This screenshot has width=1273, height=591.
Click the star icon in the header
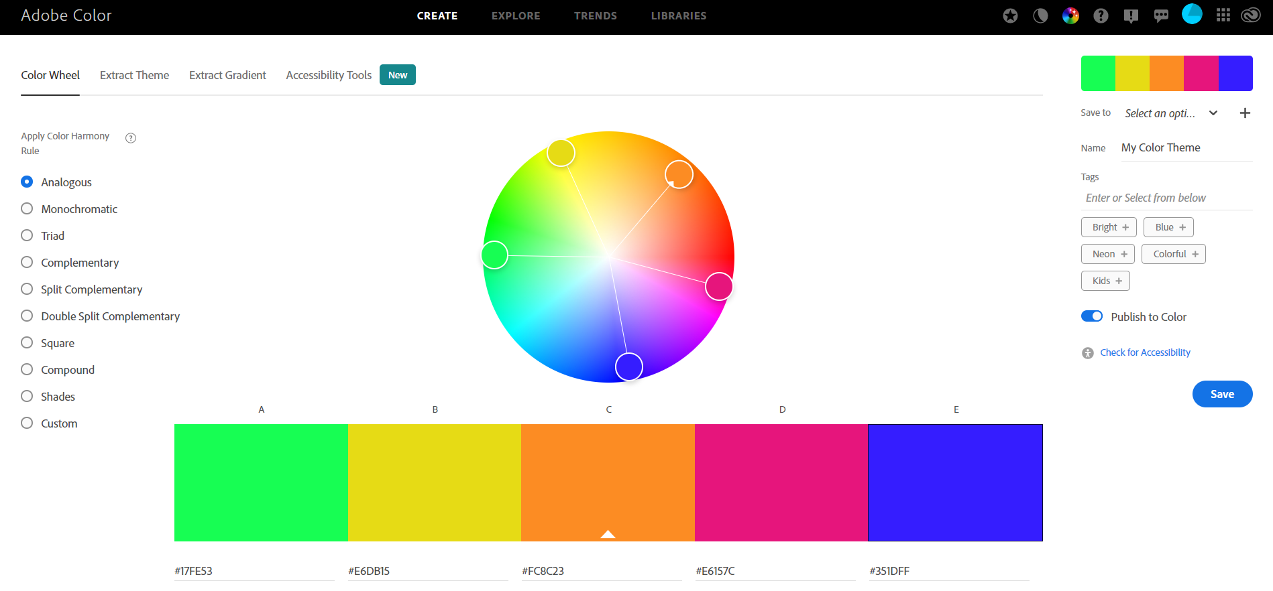click(1010, 15)
